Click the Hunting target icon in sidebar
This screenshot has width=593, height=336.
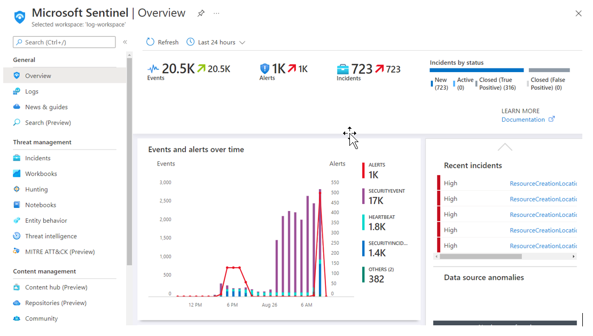17,189
